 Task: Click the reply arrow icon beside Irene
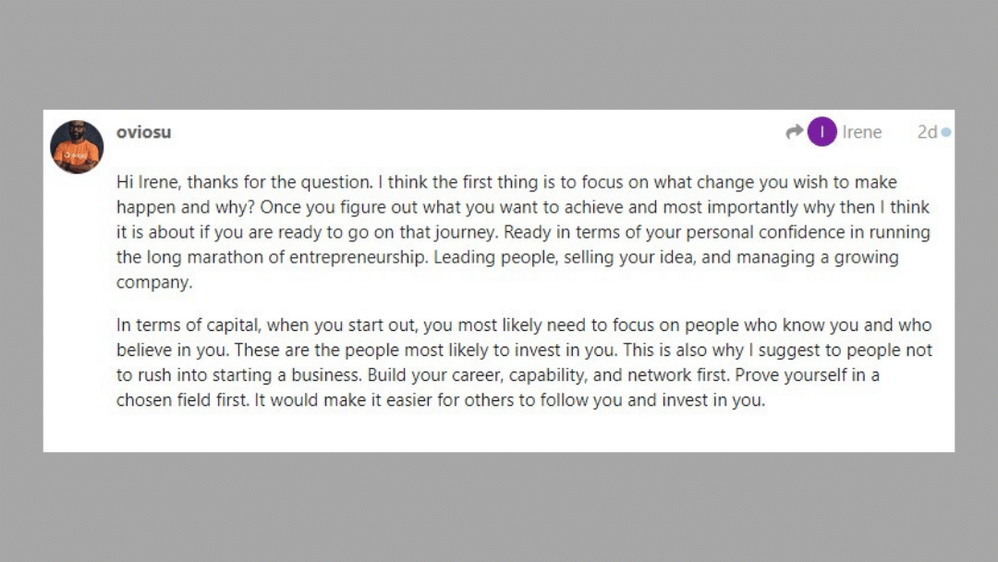(795, 132)
